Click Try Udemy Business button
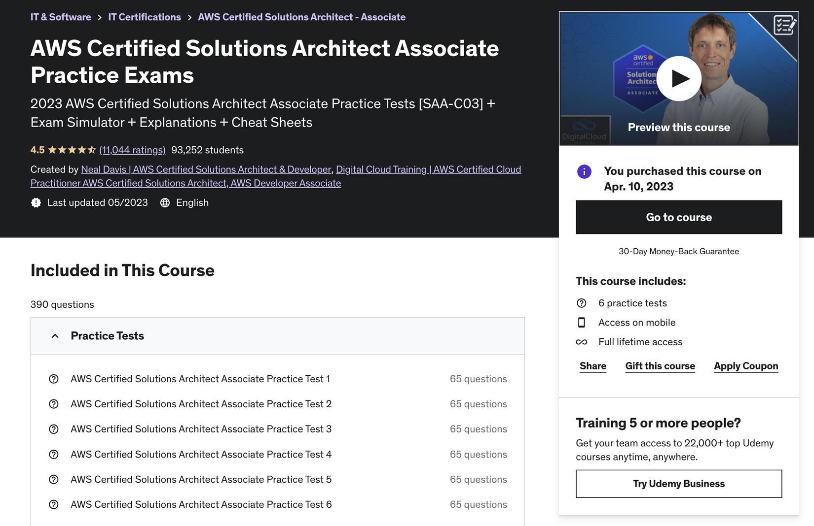 (679, 484)
